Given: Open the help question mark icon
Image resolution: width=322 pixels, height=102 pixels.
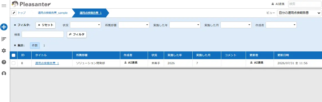Looking at the screenshot, I should click(x=4, y=62).
